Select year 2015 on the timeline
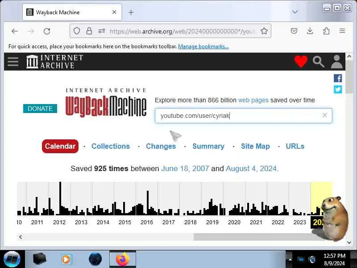The height and width of the screenshot is (268, 357). pyautogui.click(x=125, y=222)
